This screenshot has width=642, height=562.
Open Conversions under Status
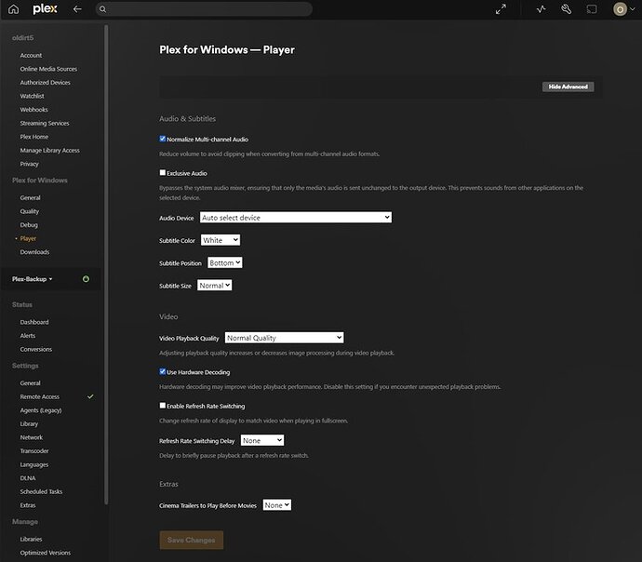click(x=36, y=349)
